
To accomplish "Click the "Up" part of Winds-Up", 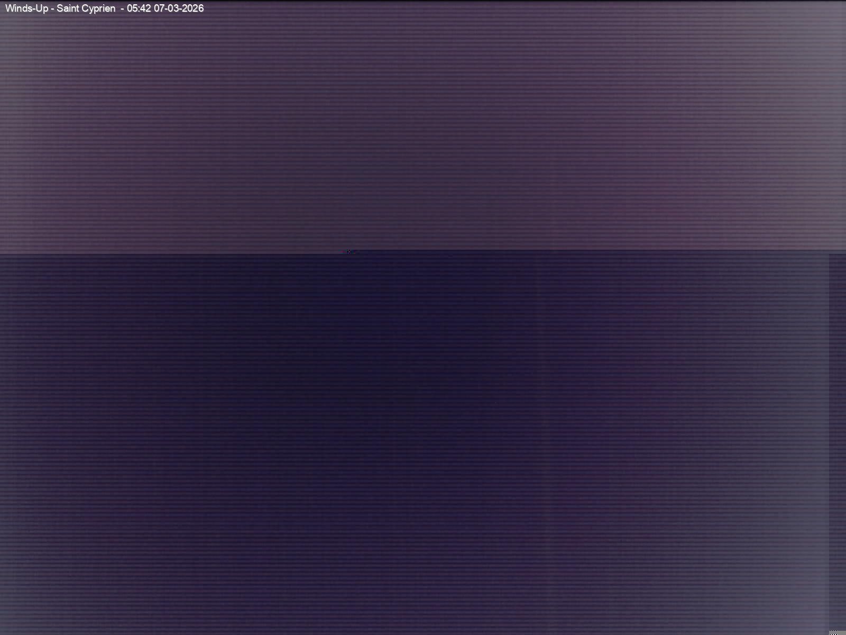I will click(x=41, y=8).
